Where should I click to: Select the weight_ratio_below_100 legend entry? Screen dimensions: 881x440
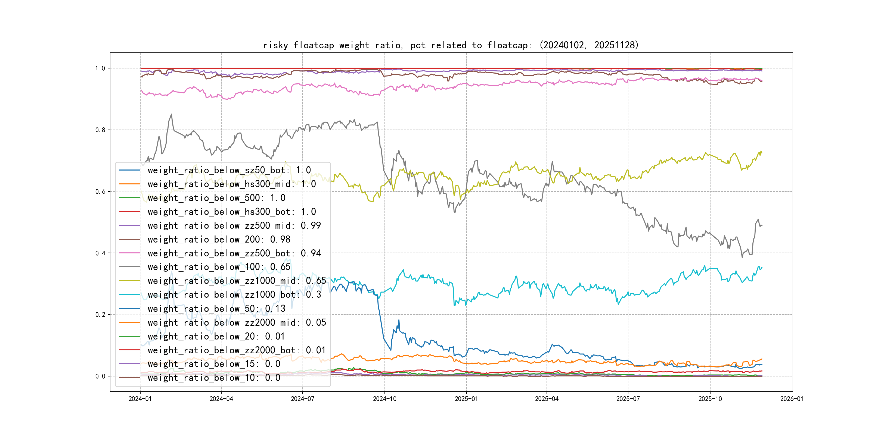219,267
